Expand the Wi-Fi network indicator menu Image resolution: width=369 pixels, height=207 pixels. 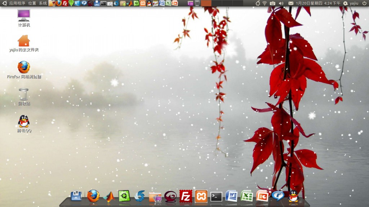tap(264, 3)
